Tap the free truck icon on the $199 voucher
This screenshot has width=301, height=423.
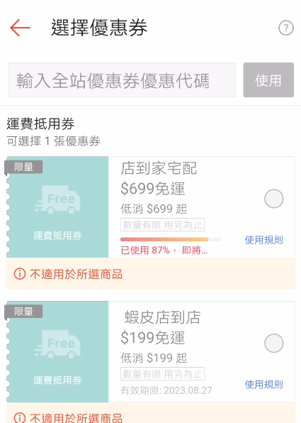57,344
